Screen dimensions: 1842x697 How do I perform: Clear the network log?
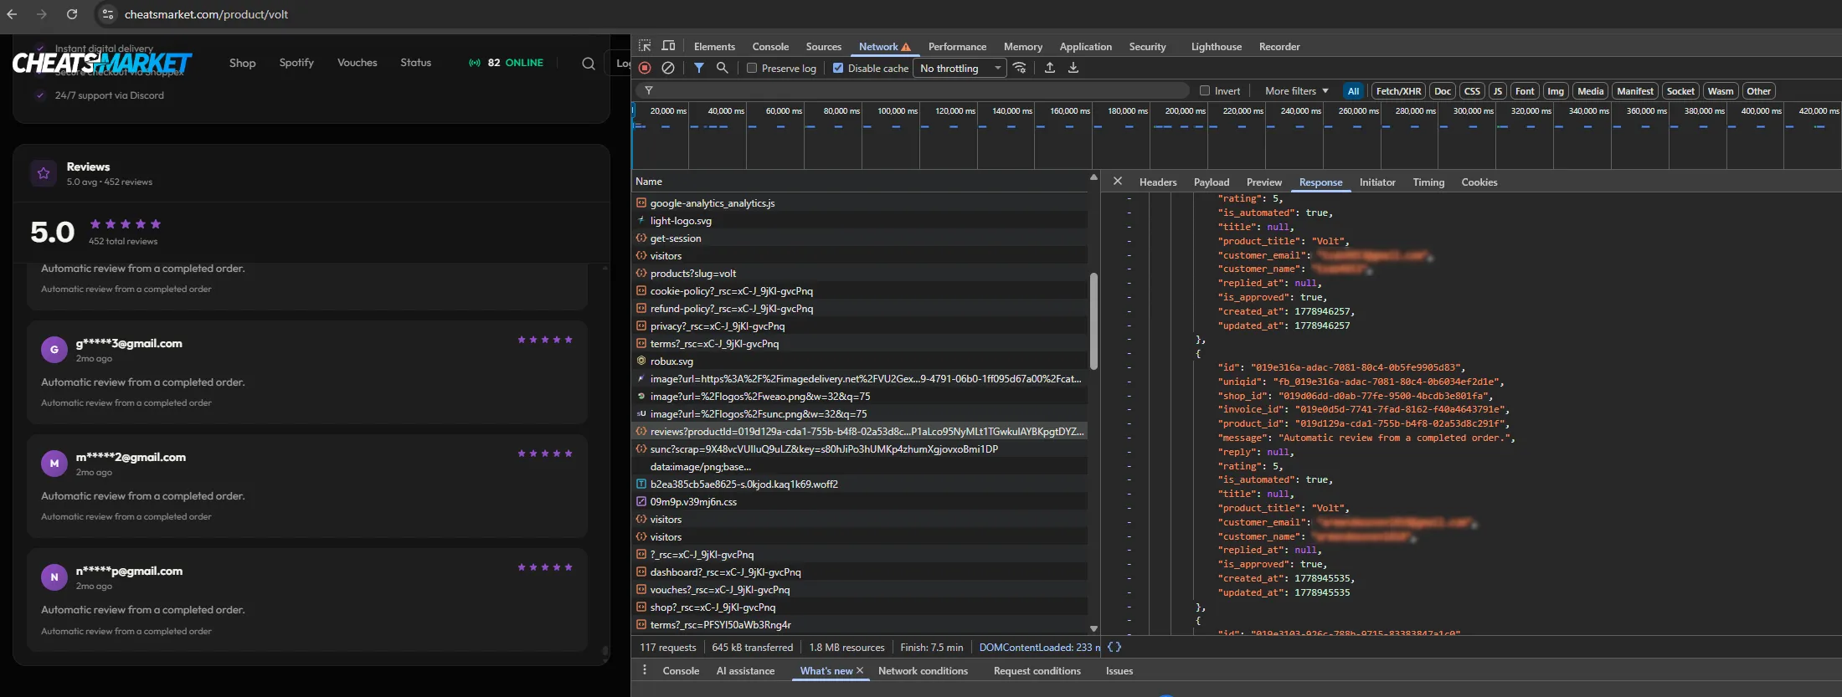[668, 68]
